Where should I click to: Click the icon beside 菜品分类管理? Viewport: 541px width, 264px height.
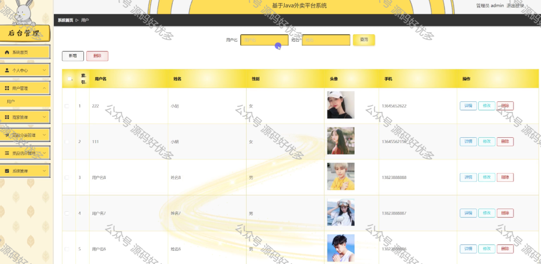(7, 135)
